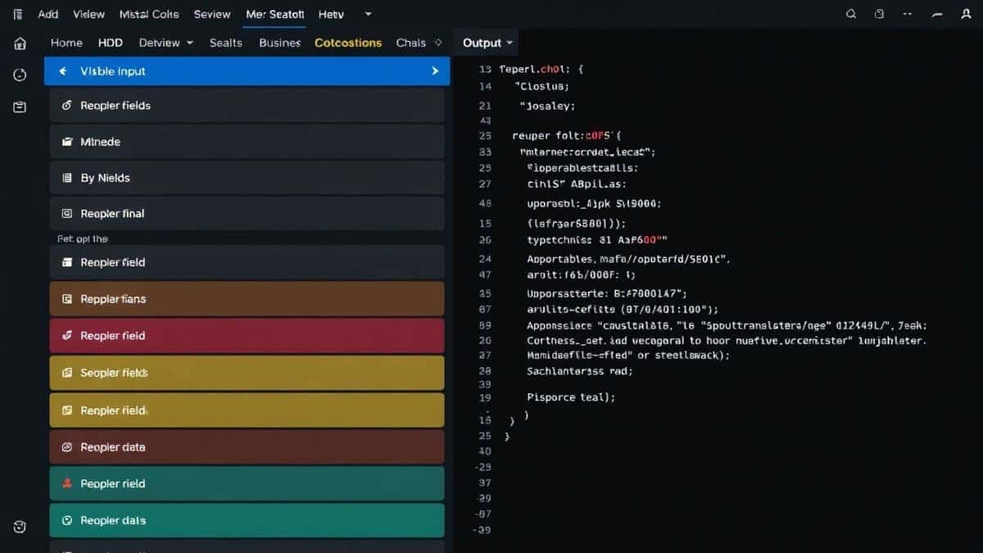Click the circular refresh icon in the sidebar
Screen dimensions: 983x553
(20, 75)
